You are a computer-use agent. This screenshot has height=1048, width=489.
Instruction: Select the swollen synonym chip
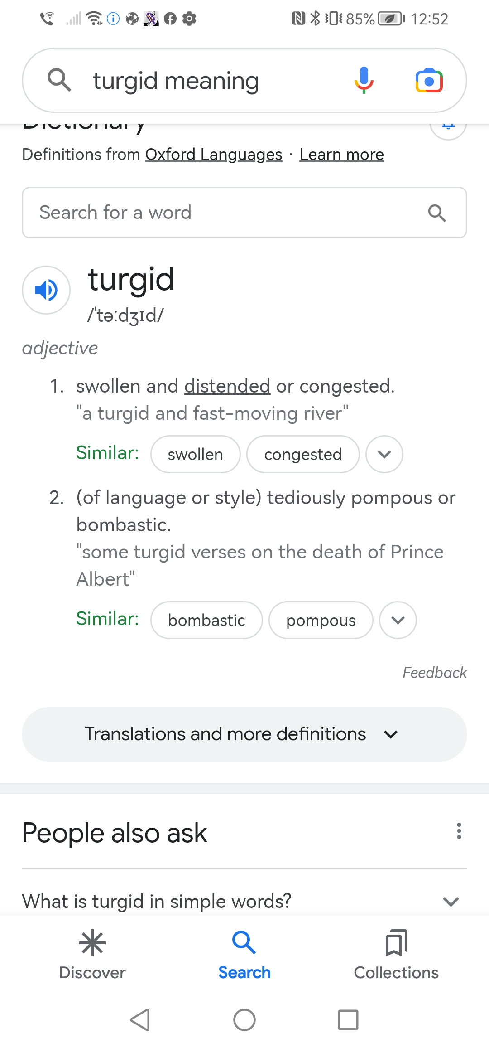pos(196,454)
